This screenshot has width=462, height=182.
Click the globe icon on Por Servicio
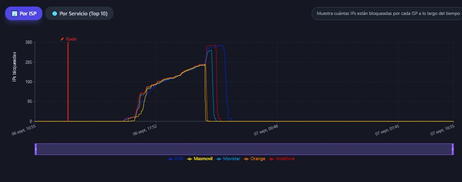point(54,13)
